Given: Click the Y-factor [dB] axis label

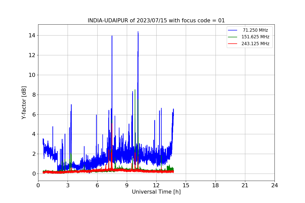Looking at the screenshot, I should pos(24,103).
